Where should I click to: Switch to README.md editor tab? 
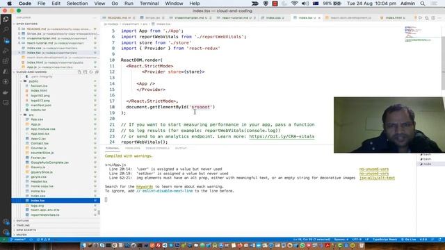point(119,18)
